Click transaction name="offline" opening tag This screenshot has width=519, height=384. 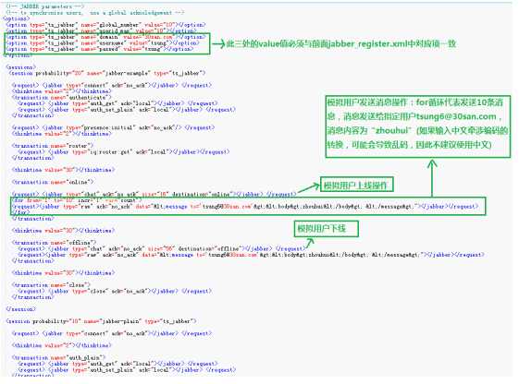(x=54, y=243)
